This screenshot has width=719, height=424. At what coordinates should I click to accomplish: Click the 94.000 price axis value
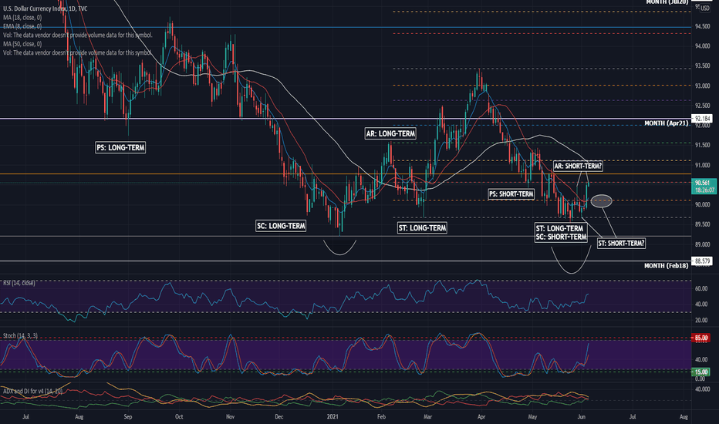click(703, 46)
